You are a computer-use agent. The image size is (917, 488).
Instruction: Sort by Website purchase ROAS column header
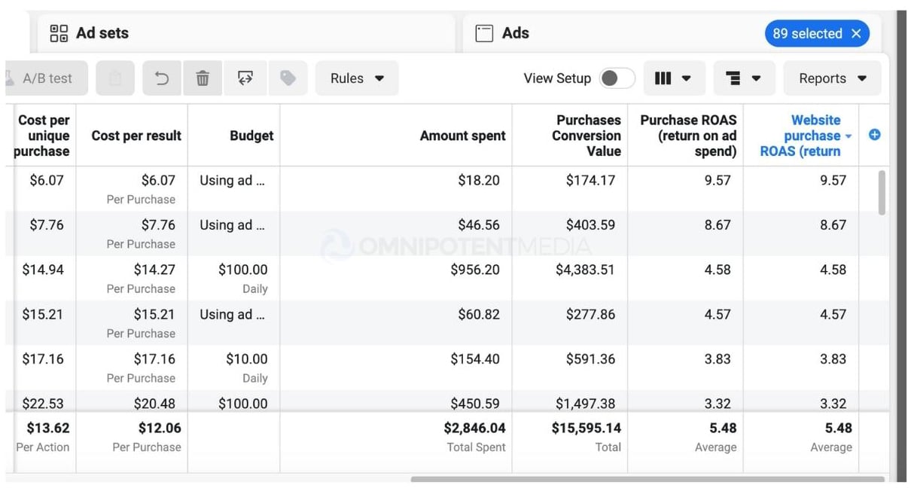[807, 136]
